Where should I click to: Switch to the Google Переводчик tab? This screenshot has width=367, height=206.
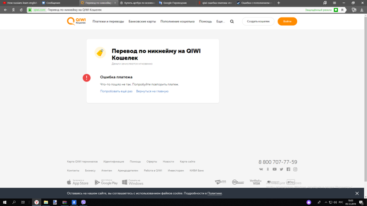176,3
